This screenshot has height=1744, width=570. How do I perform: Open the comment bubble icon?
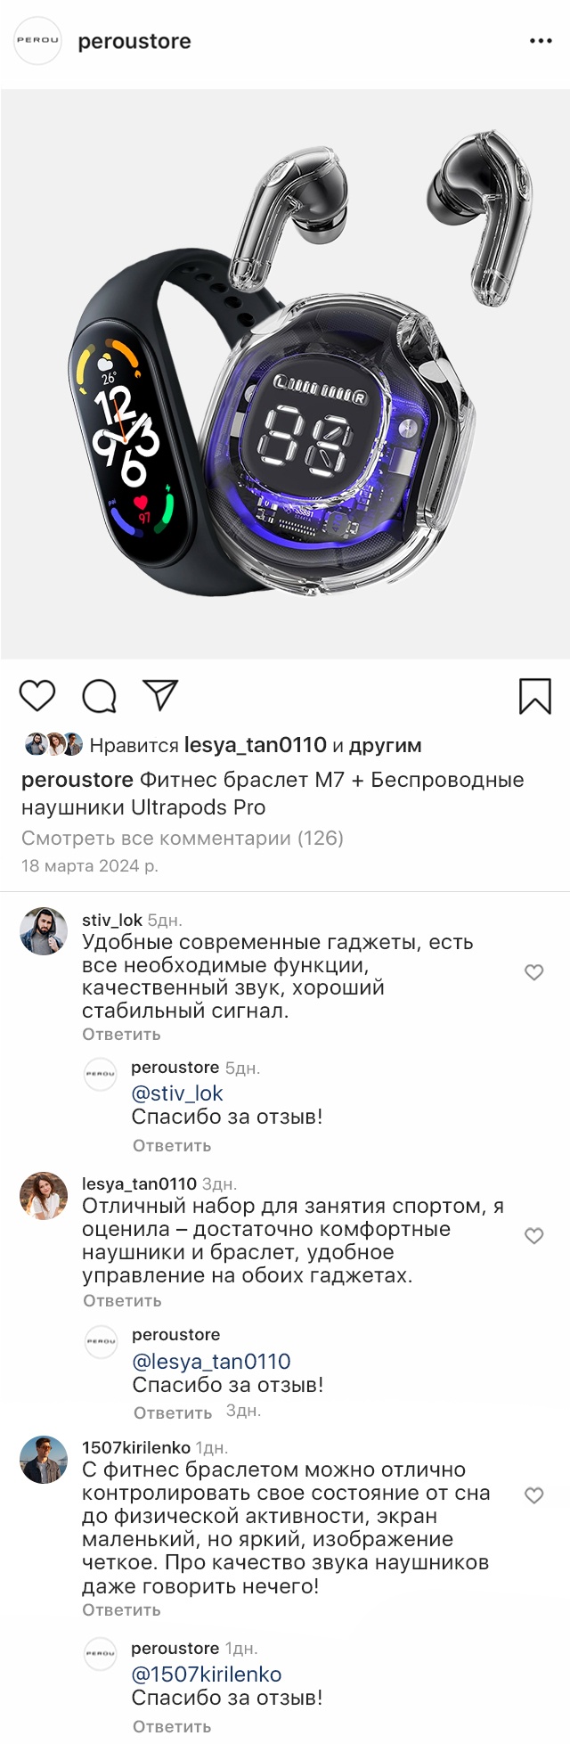click(99, 696)
